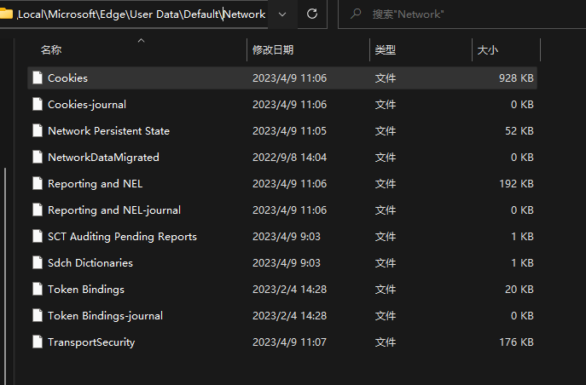This screenshot has width=586, height=385.
Task: Click the TransportSecurity file name
Action: click(x=91, y=342)
